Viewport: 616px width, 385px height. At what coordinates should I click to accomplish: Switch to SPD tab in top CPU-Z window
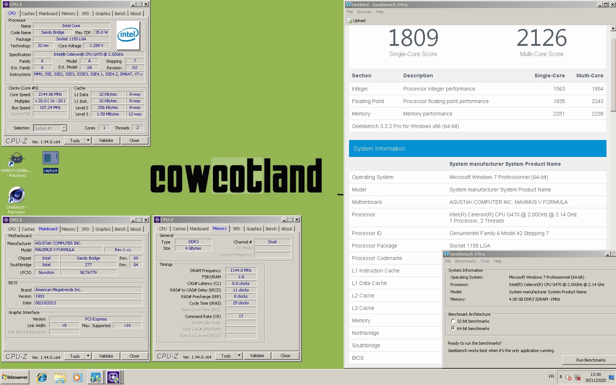[x=85, y=14]
